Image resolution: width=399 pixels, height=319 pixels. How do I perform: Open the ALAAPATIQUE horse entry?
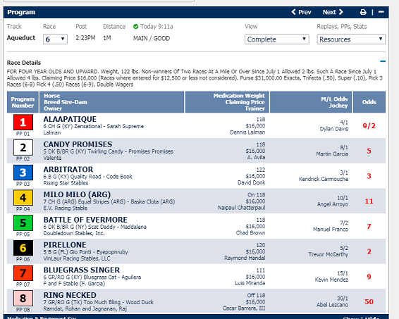tap(70, 119)
